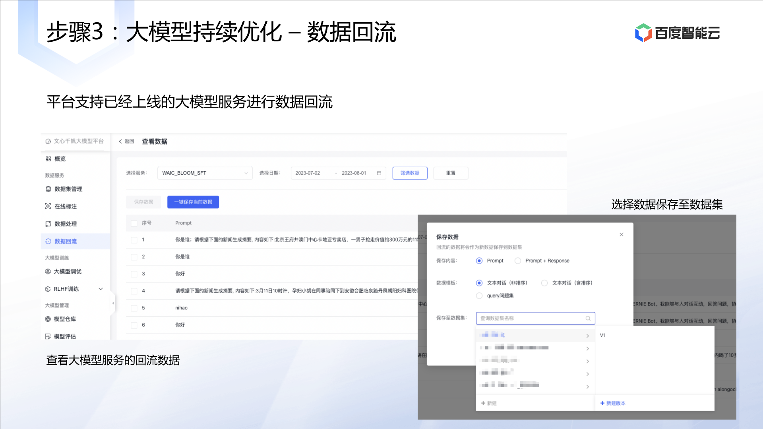
Task: Check the box for row 1
Action: (x=134, y=240)
